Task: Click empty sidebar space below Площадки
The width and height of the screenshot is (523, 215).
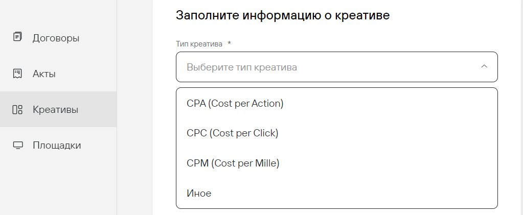Action: (x=58, y=189)
